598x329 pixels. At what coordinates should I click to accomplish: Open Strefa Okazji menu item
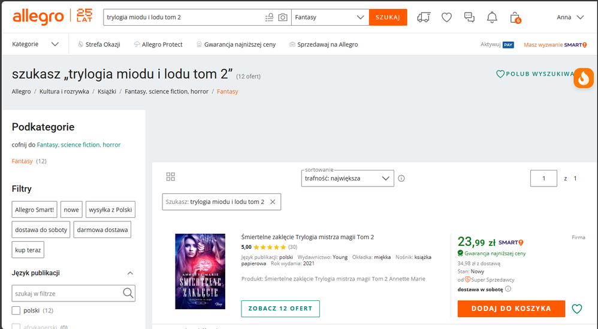tap(99, 44)
